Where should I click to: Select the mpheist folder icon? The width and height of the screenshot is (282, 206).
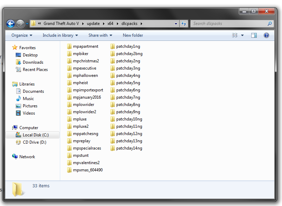click(x=69, y=83)
